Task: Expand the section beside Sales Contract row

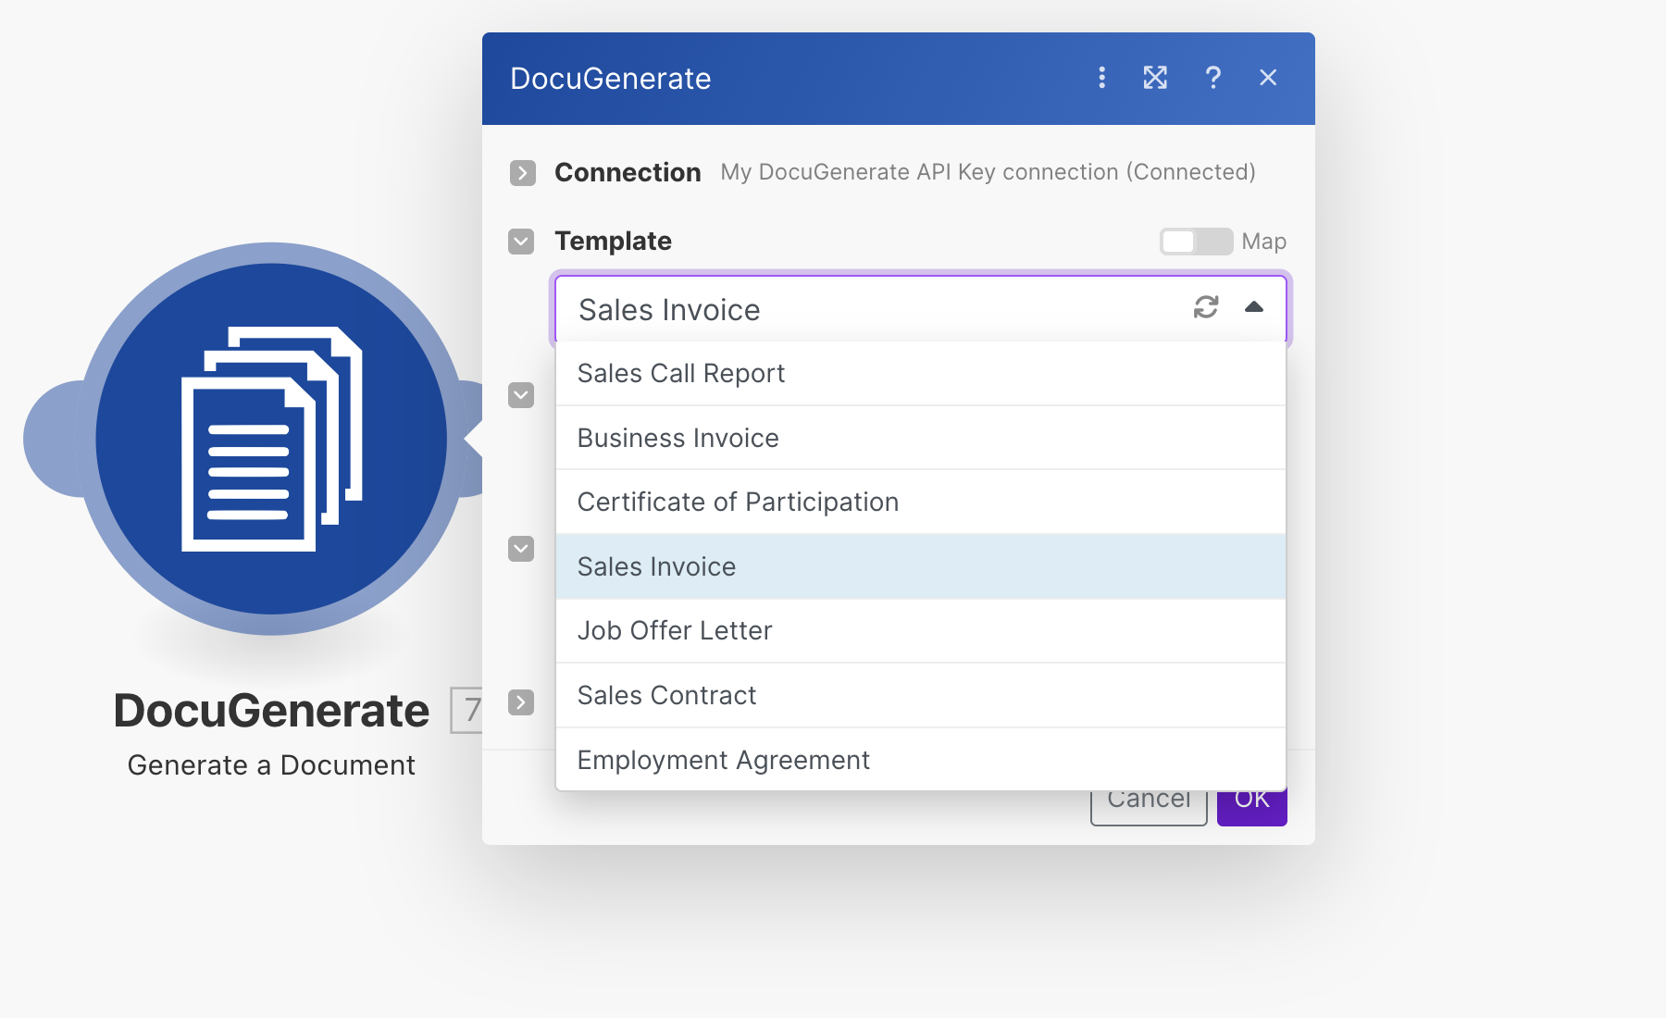Action: (x=521, y=702)
